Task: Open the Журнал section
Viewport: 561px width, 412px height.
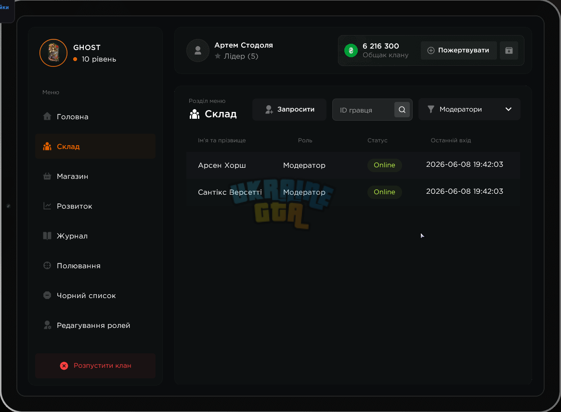Action: pos(95,236)
